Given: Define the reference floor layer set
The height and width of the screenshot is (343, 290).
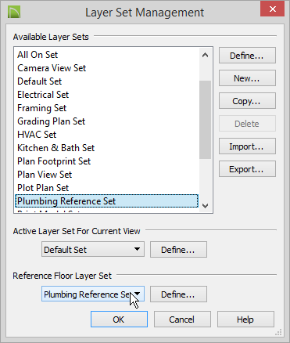Looking at the screenshot, I should [178, 294].
